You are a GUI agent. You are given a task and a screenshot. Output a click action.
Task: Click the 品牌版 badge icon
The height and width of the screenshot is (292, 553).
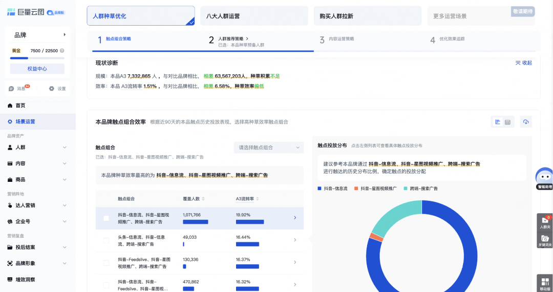[x=56, y=12]
